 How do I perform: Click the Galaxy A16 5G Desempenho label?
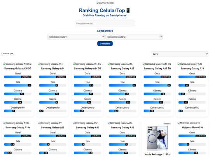pyautogui.click(x=17, y=108)
